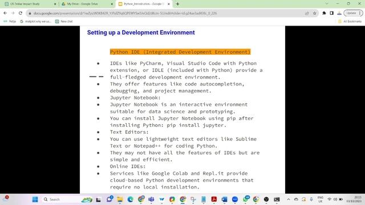Open Microsoft Word from the taskbar
Screen dimensions: 365x205
pyautogui.click(x=224, y=199)
